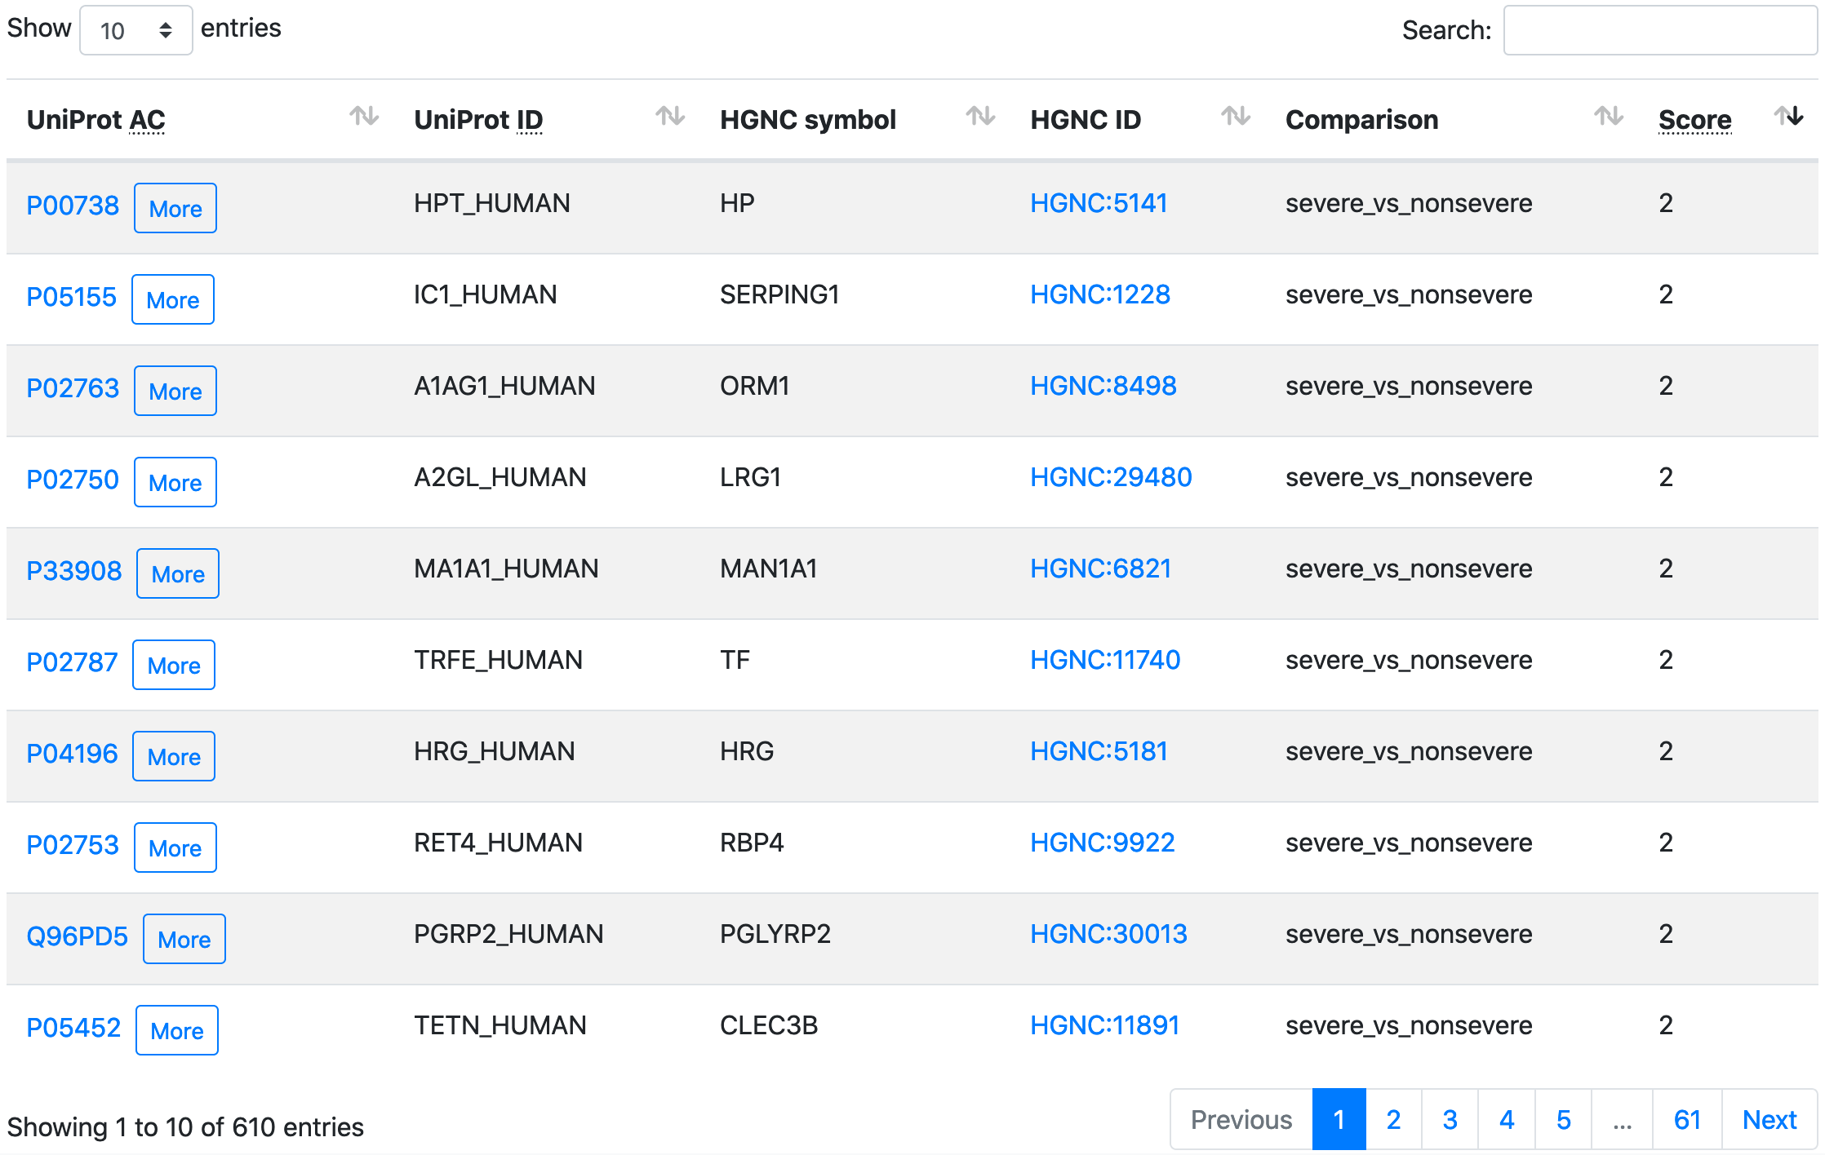Select PGLYRP2 symbol cell

point(775,934)
